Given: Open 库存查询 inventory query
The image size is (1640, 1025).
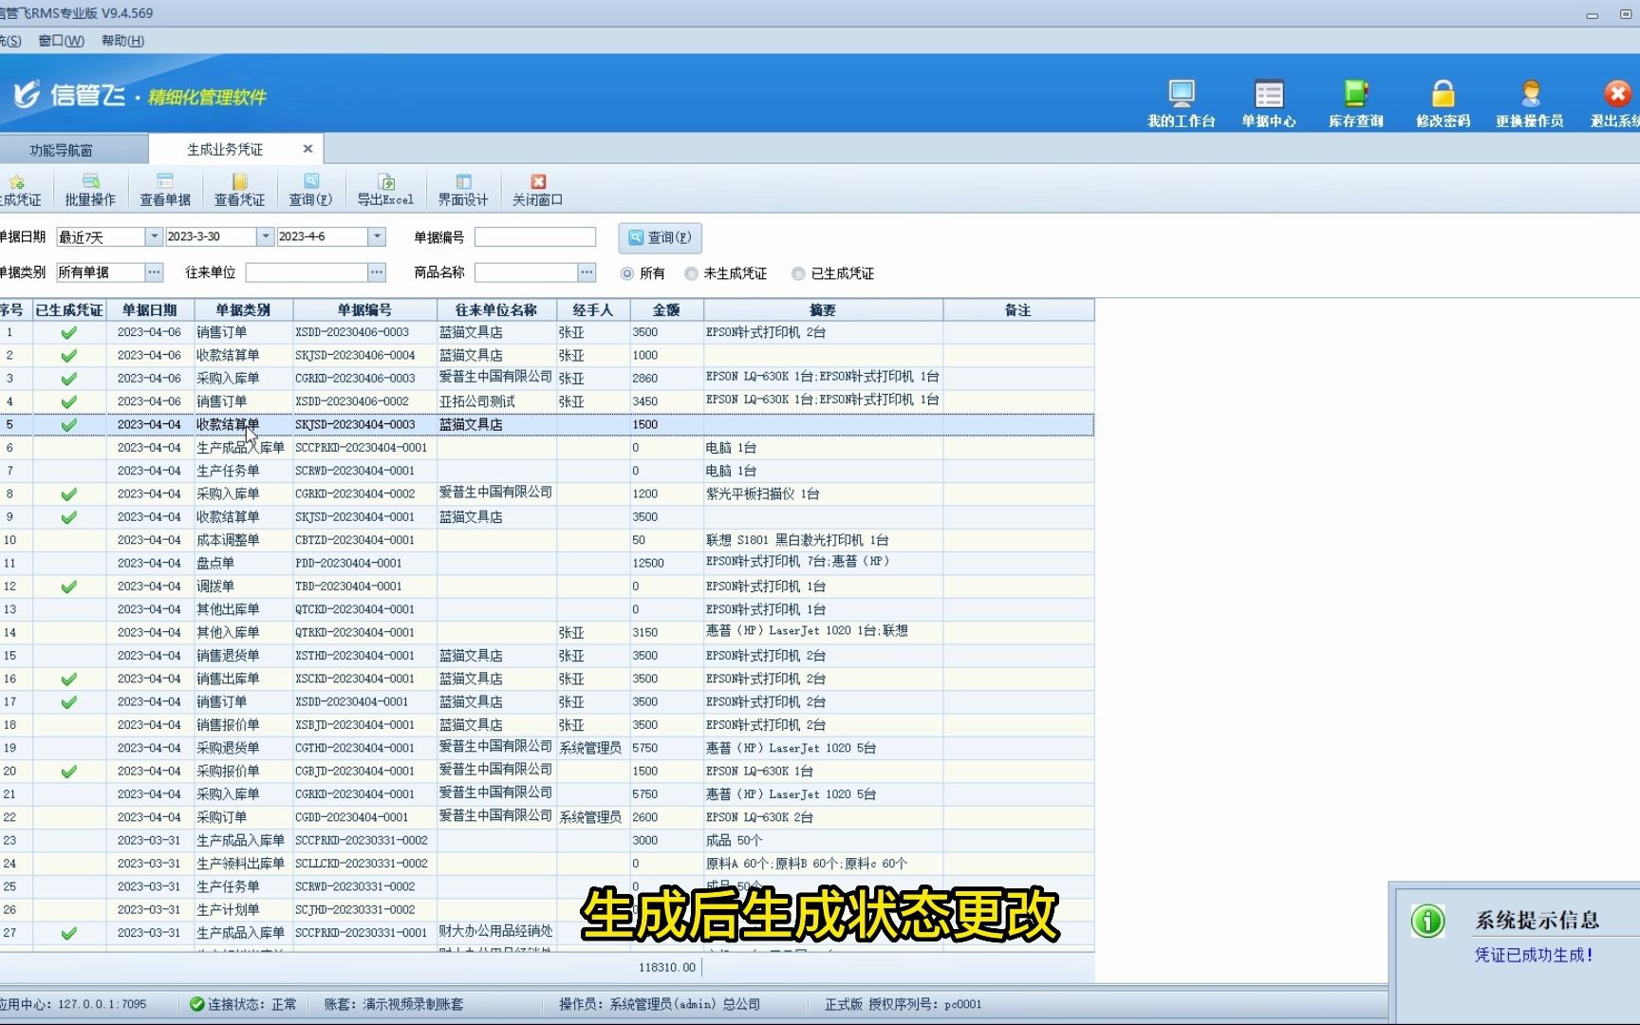Looking at the screenshot, I should (x=1355, y=100).
